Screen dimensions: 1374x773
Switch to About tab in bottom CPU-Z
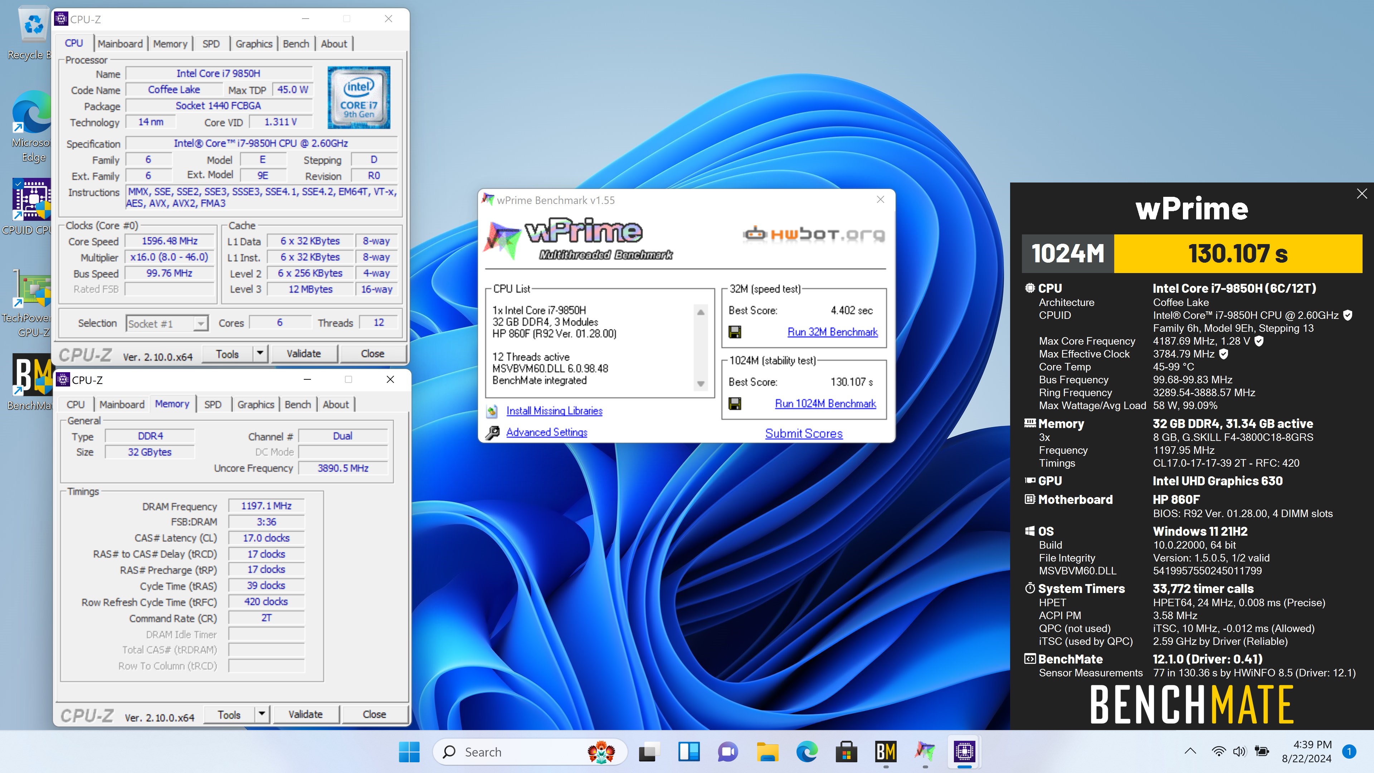click(336, 404)
